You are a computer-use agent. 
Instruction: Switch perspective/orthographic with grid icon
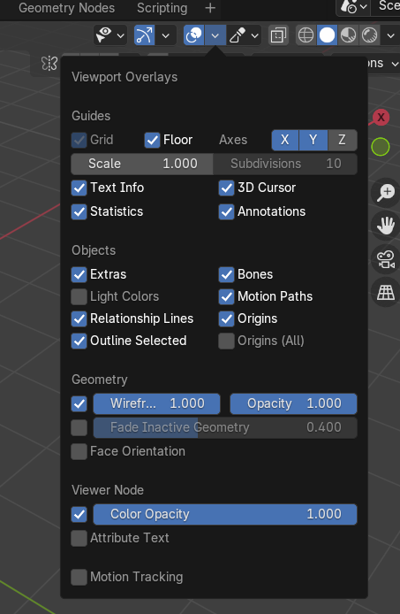[386, 293]
